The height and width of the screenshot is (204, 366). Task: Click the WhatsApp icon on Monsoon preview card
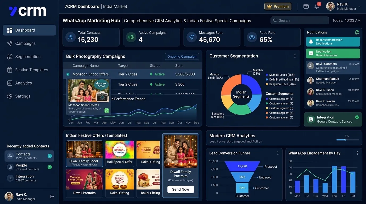[x=107, y=110]
